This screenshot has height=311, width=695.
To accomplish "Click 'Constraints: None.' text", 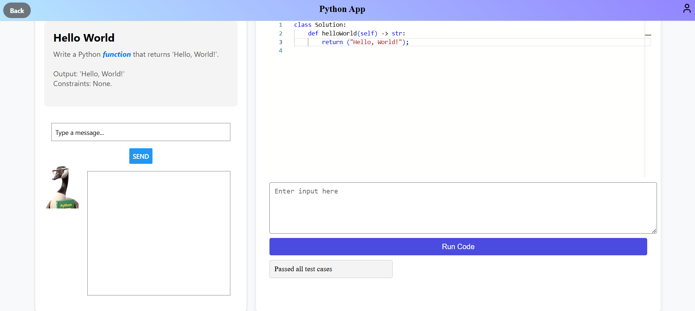I will pyautogui.click(x=83, y=84).
